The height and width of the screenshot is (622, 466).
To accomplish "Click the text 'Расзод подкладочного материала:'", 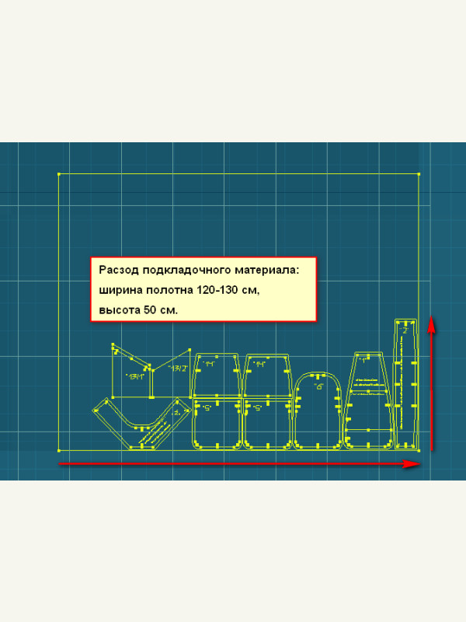I will [200, 270].
